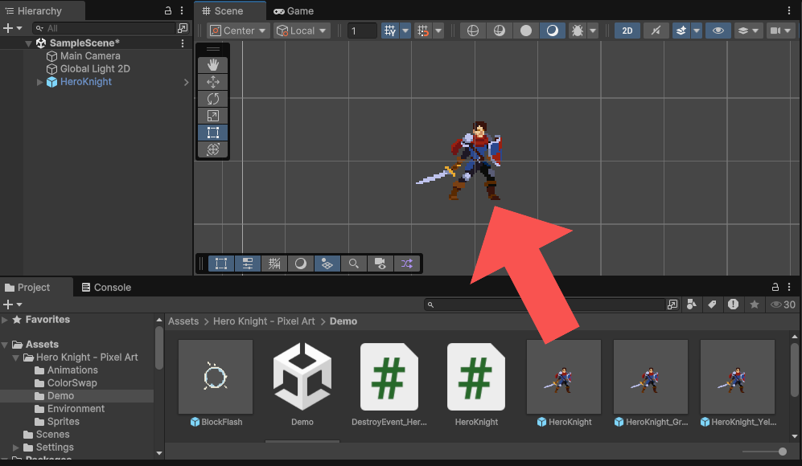Switch to the Game tab
The width and height of the screenshot is (802, 466).
[294, 10]
